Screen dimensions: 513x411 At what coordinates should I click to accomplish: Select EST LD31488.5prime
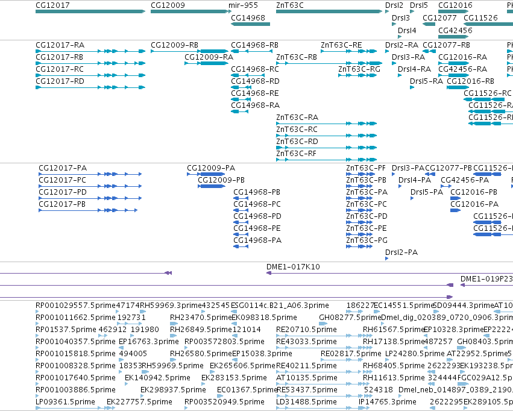pyautogui.click(x=306, y=401)
